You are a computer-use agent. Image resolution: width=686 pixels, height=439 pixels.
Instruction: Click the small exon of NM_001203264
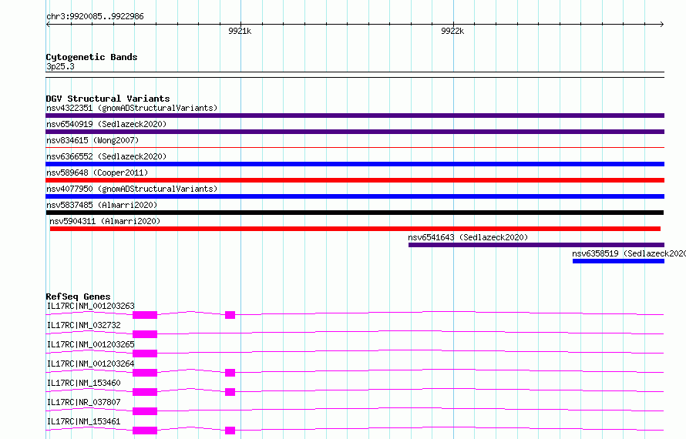tap(230, 373)
